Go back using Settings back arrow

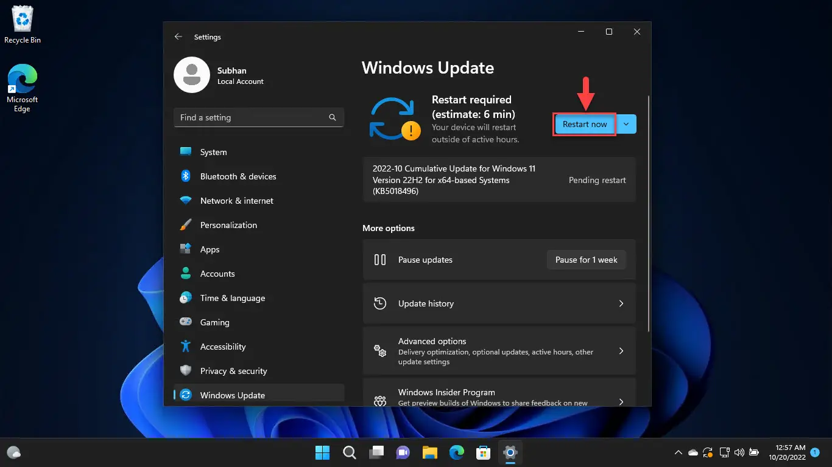pos(178,37)
